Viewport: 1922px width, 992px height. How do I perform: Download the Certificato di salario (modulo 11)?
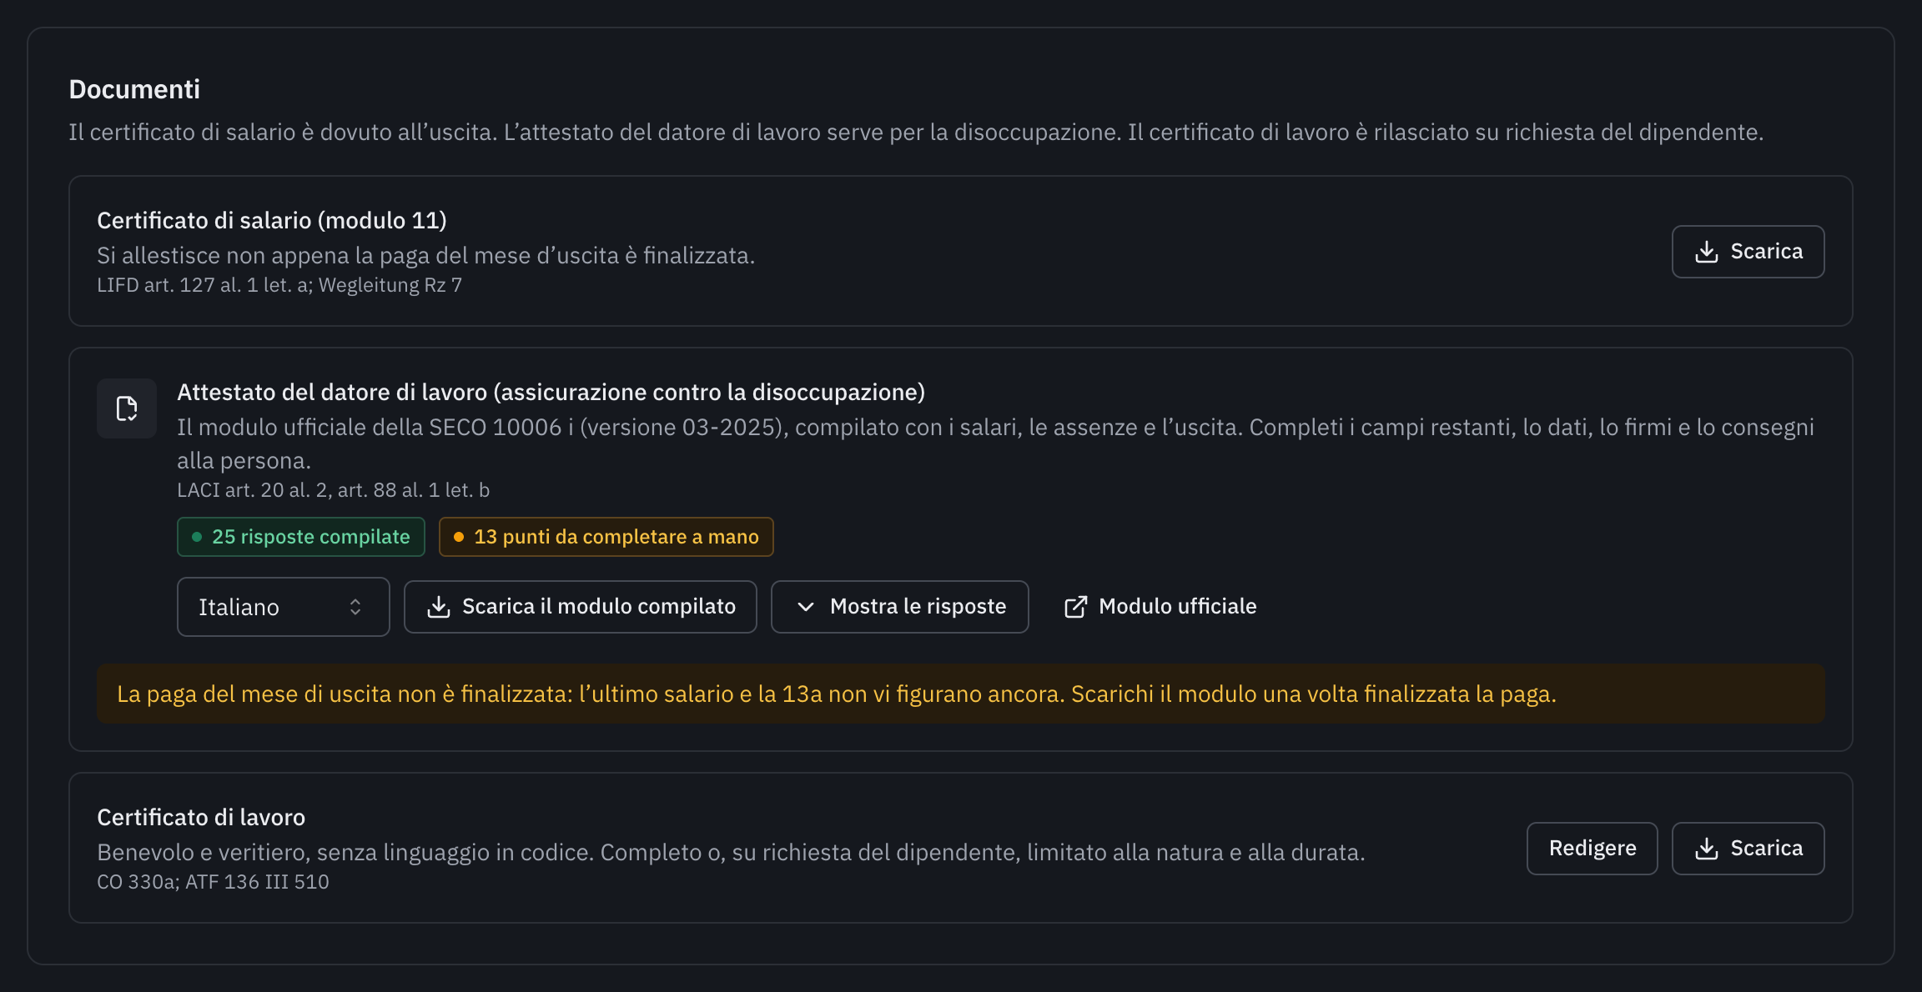(x=1748, y=252)
